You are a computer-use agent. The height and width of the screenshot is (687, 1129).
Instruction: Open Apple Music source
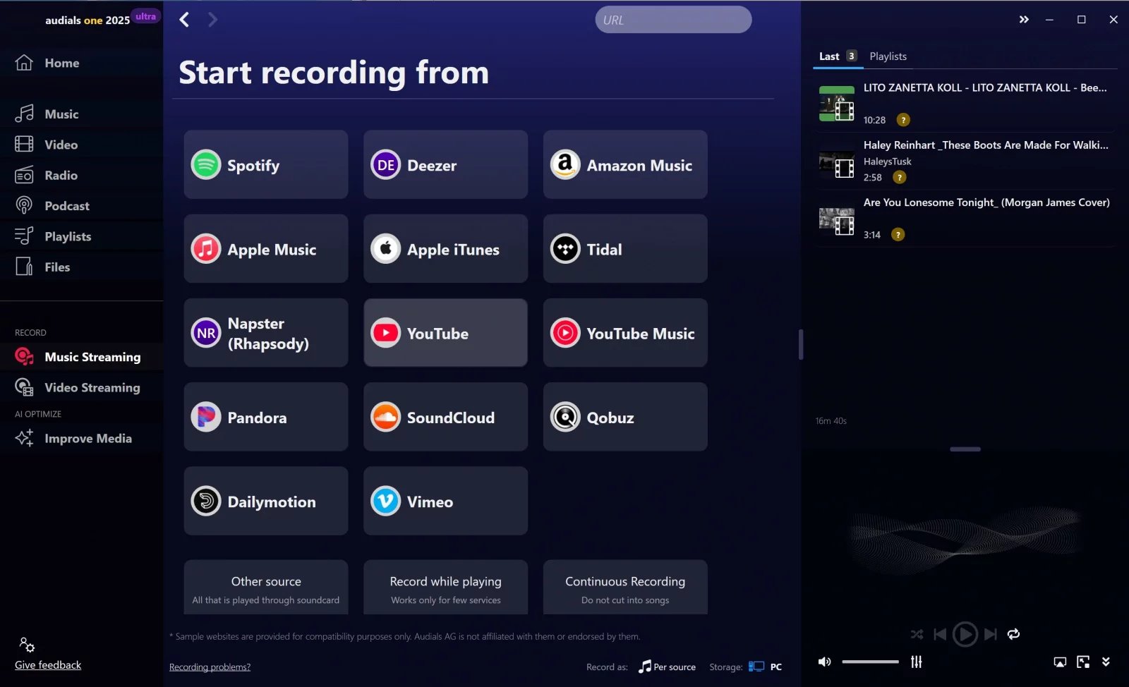[266, 249]
